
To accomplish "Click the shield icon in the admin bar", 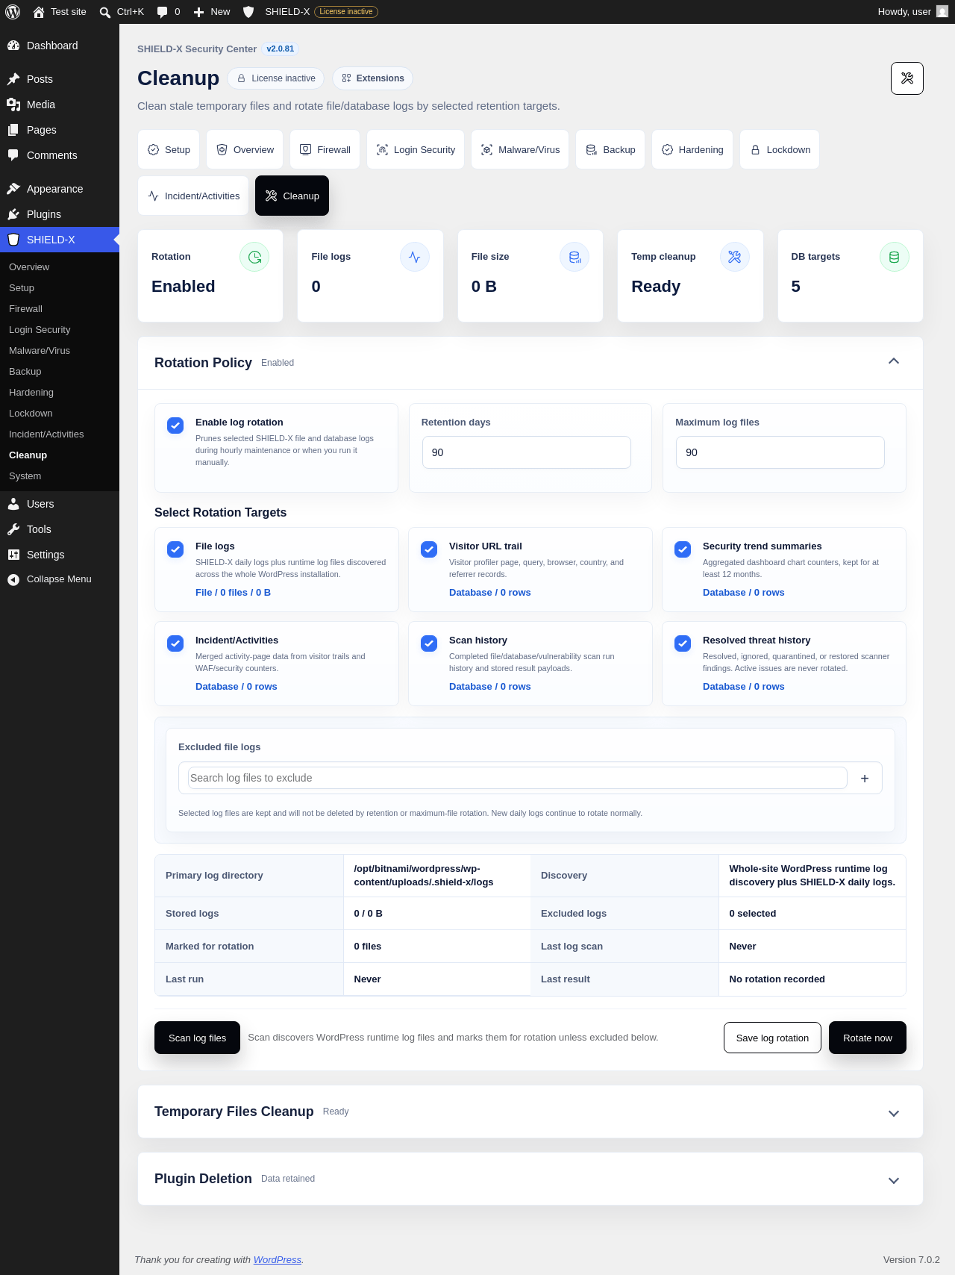I will click(249, 12).
